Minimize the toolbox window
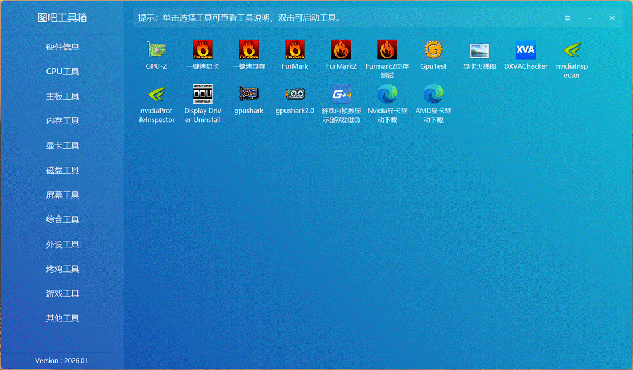 [590, 18]
